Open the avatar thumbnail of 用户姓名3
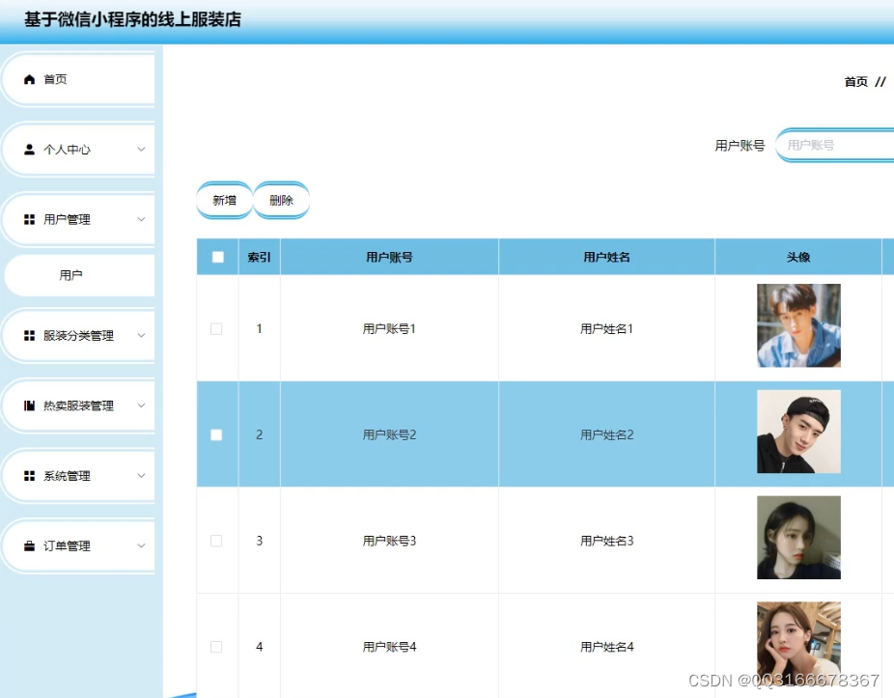 click(798, 538)
